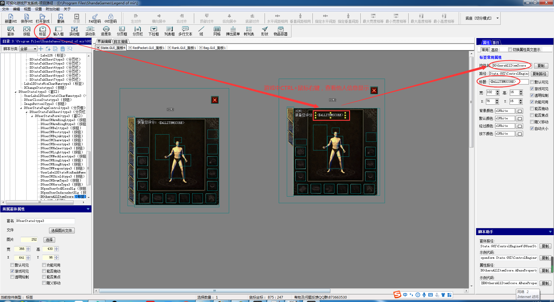Click the 选择图片文件 button
This screenshot has width=554, height=302.
(62, 231)
